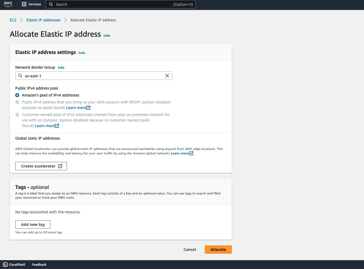Viewport: 364px width, 269px height.
Task: Open Global Accelerator Learn more link
Action: click(180, 153)
